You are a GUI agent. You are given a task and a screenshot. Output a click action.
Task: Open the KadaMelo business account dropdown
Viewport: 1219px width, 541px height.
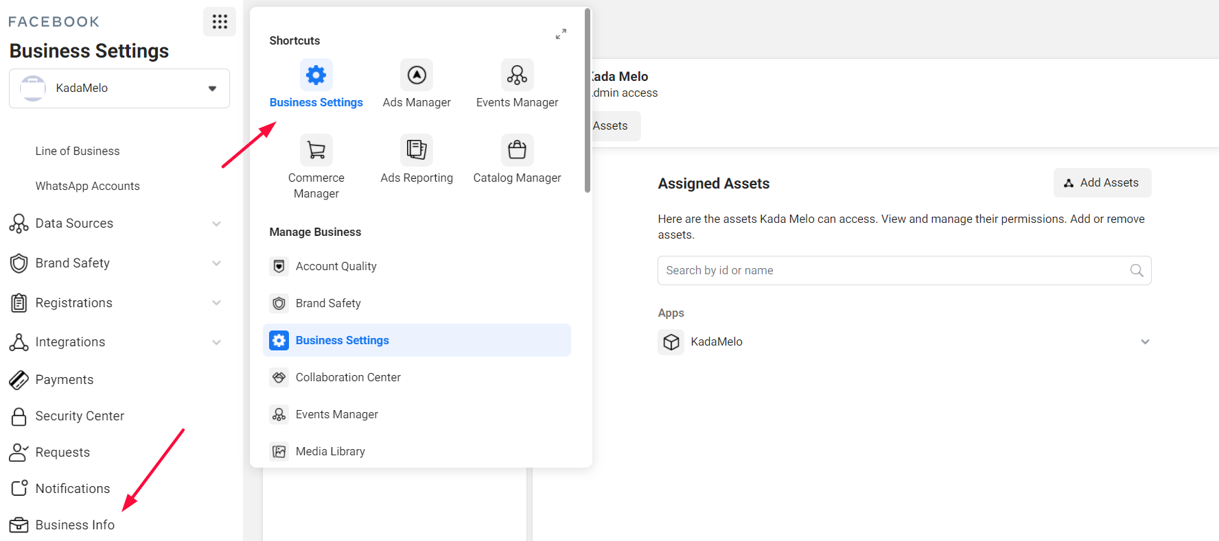click(x=119, y=88)
